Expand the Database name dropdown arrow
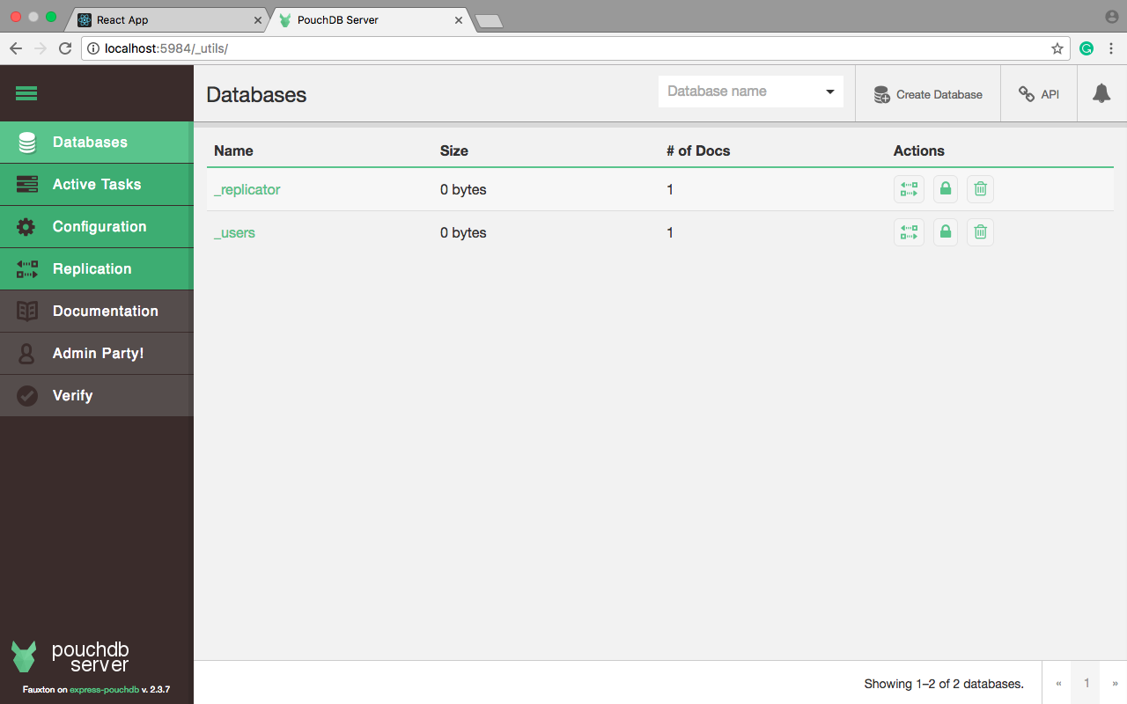 [x=829, y=92]
